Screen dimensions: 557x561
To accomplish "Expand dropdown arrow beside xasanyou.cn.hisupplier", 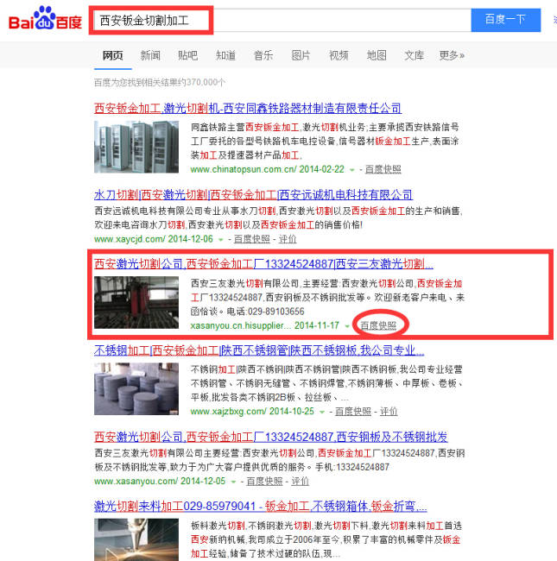I will (x=347, y=326).
